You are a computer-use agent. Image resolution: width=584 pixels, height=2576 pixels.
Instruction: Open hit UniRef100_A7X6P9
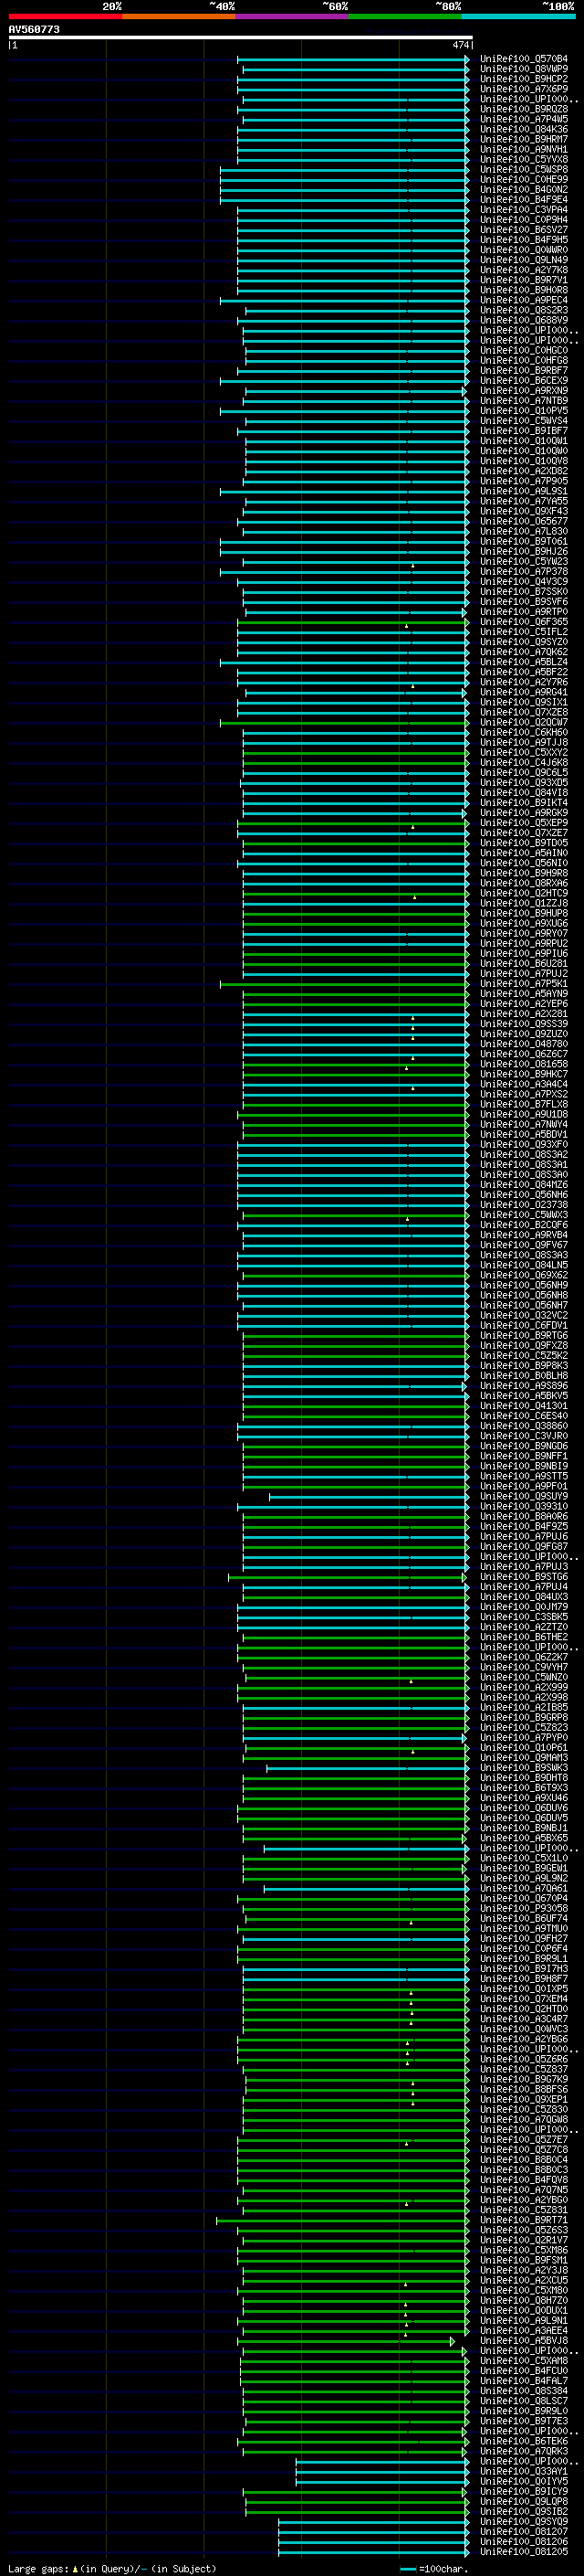(523, 89)
